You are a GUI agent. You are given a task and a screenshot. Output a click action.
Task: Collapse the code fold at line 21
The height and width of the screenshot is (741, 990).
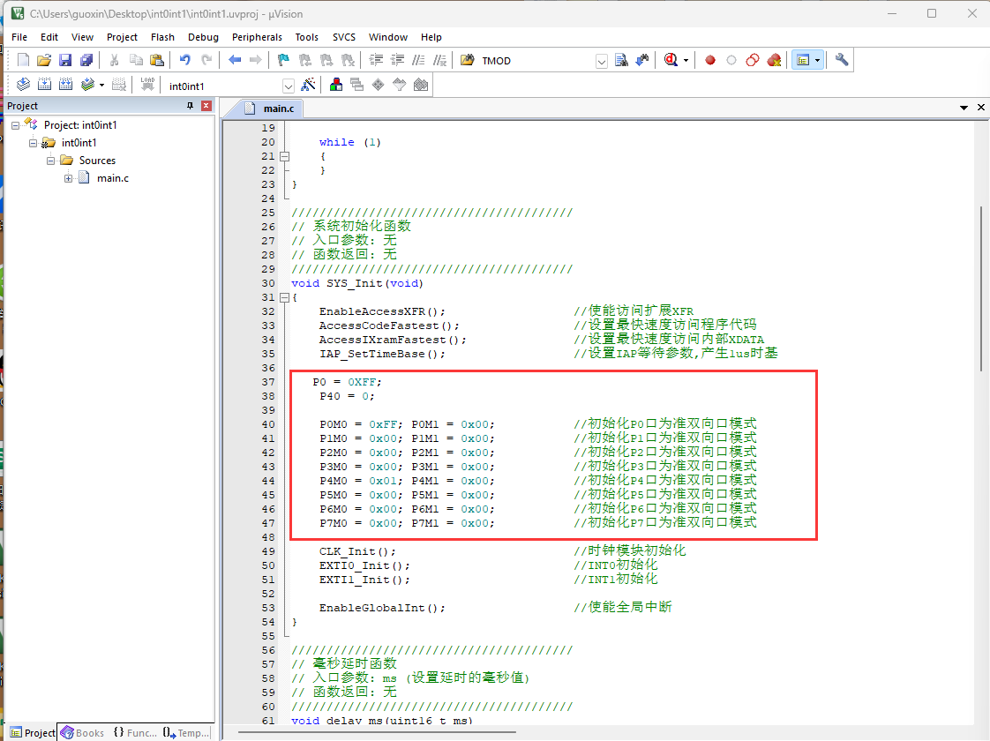(x=285, y=156)
